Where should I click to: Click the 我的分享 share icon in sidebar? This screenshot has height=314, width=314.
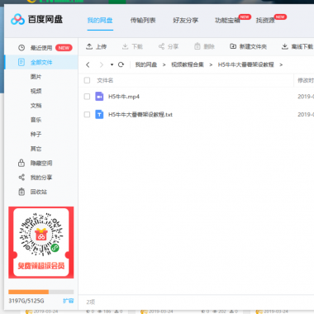(21, 178)
